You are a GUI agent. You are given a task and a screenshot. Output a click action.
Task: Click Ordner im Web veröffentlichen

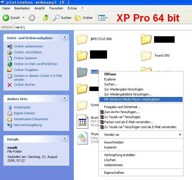pyautogui.click(x=36, y=64)
